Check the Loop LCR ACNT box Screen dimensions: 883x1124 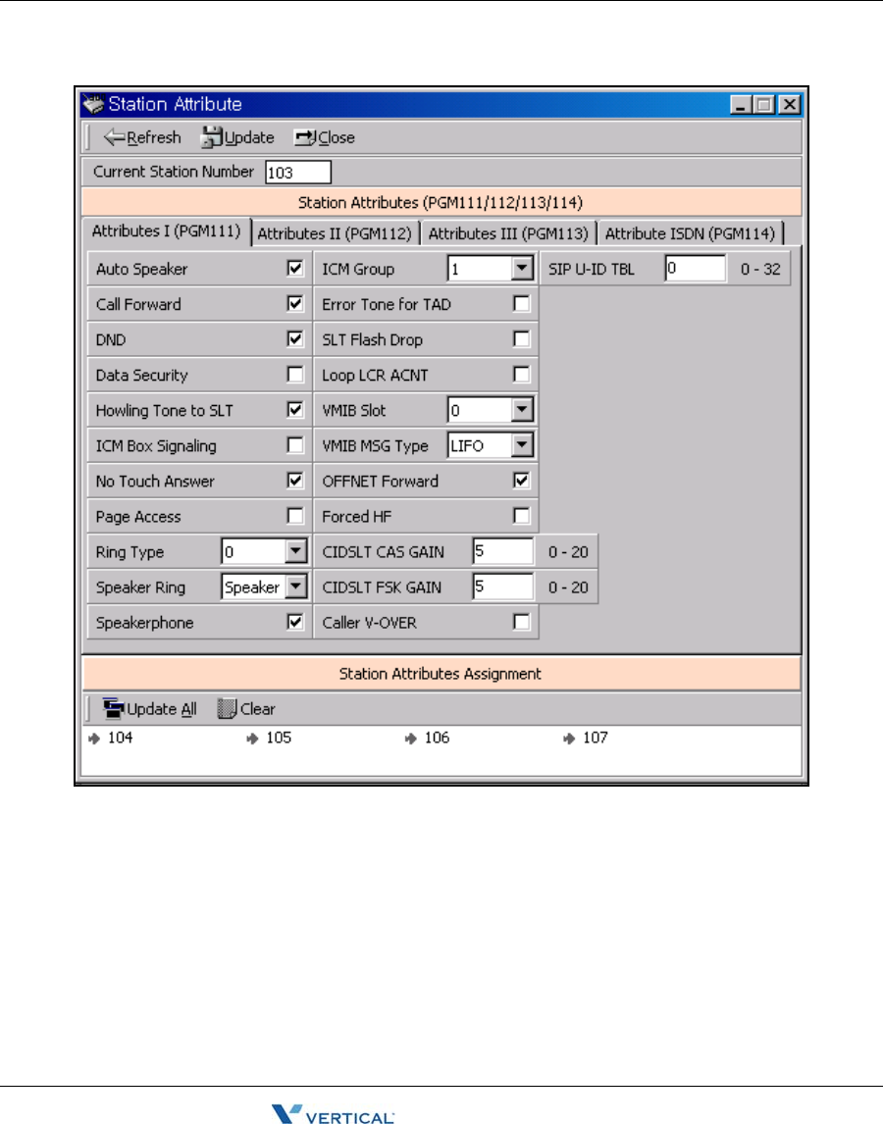[x=522, y=375]
